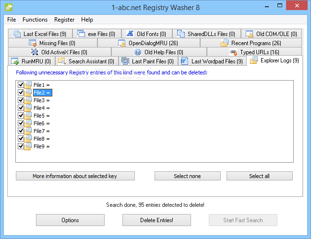Click the Registry Washer app icon in title bar
This screenshot has width=311, height=239.
pos(9,7)
